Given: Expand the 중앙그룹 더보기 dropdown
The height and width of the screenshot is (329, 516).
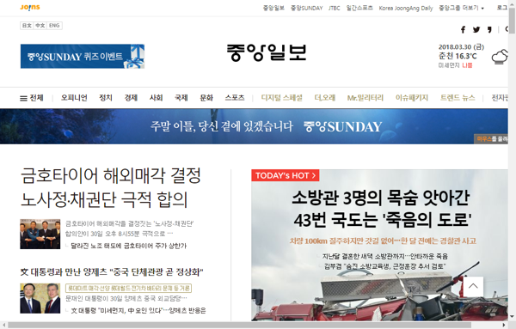Looking at the screenshot, I should tap(461, 8).
